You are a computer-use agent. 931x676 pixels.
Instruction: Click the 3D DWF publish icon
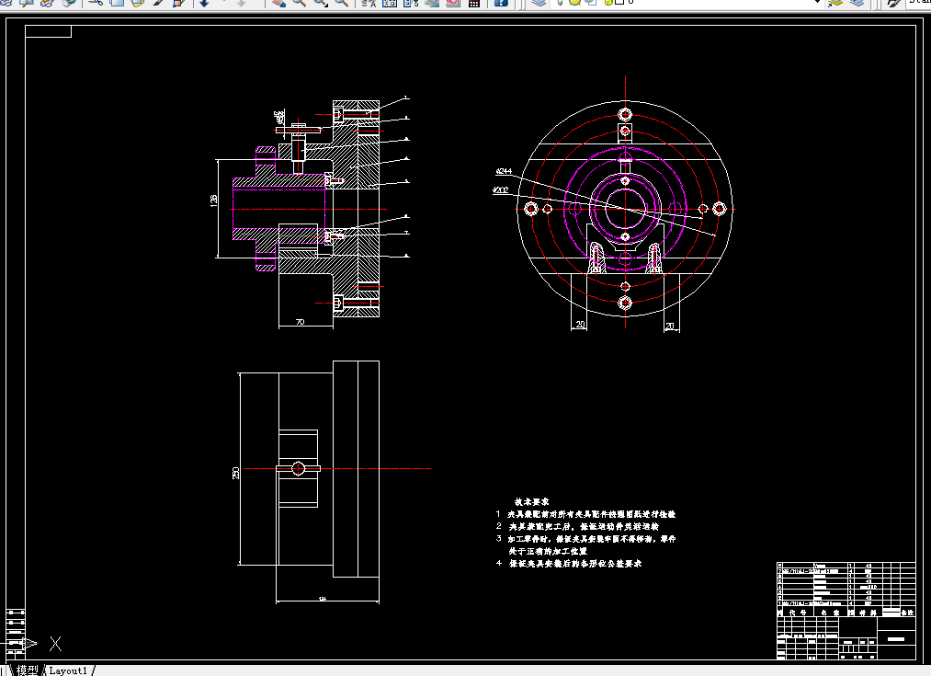tap(68, 3)
